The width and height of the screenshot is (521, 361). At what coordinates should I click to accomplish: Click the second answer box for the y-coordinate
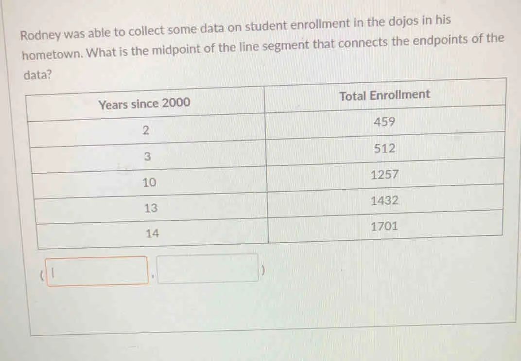point(208,269)
